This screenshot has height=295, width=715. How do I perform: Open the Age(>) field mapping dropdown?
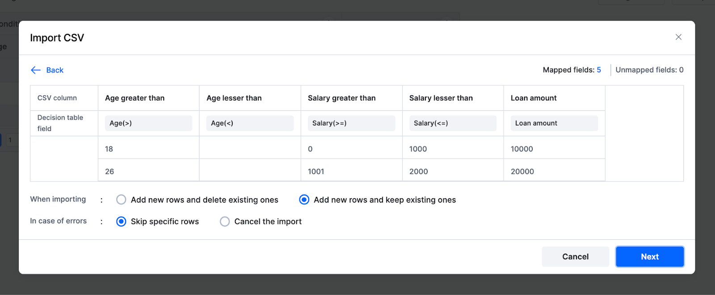[x=148, y=123]
